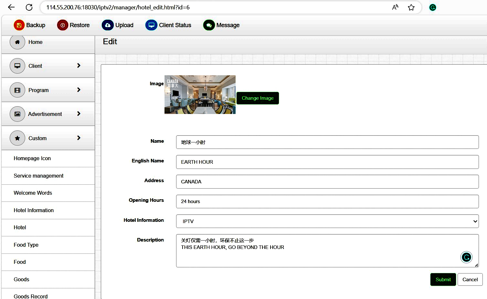
Task: Click the Opening Hours field
Action: click(327, 201)
